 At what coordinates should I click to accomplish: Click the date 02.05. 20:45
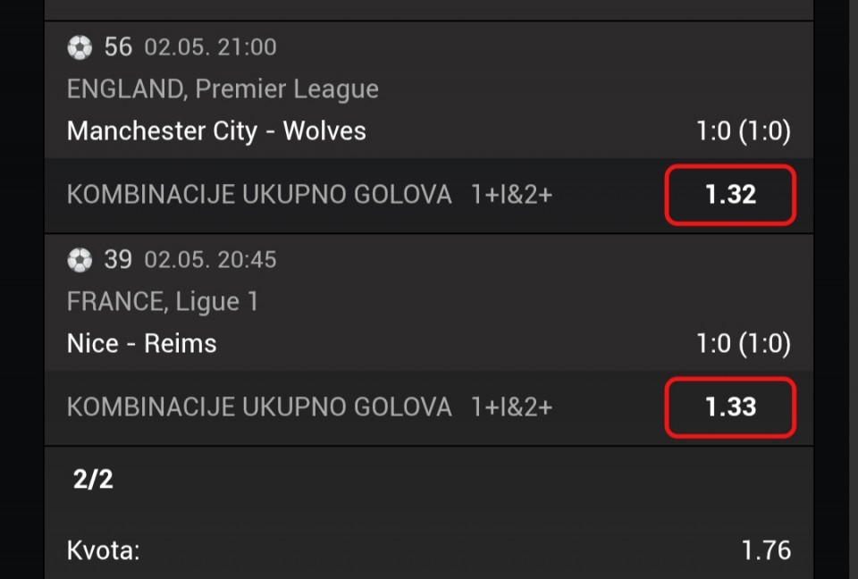[211, 259]
